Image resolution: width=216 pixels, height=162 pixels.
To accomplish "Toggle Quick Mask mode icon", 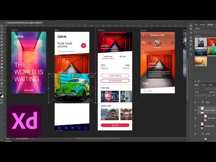I will tap(2, 99).
